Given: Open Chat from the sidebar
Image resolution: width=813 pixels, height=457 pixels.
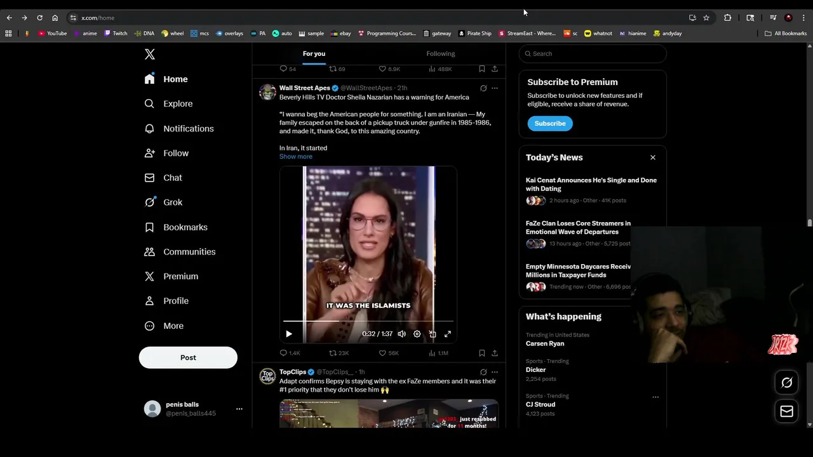Looking at the screenshot, I should [x=164, y=178].
